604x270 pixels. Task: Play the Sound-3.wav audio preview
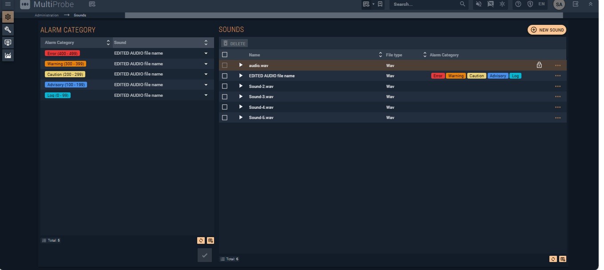(241, 96)
